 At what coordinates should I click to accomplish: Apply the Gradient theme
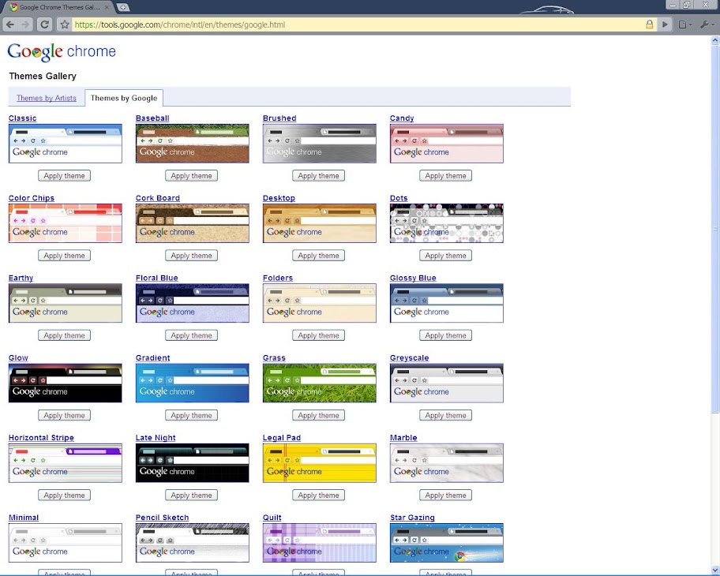[192, 415]
